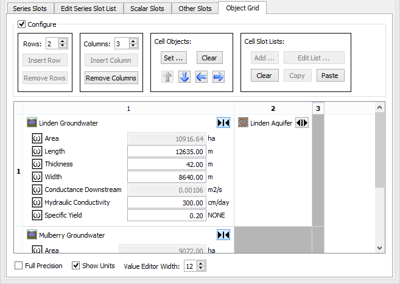Uncheck the Configure checkbox
This screenshot has height=284, width=400.
click(x=22, y=24)
